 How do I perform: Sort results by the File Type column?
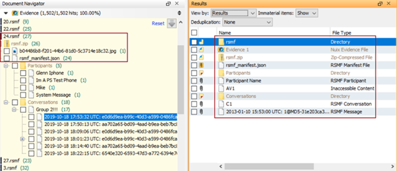point(341,32)
